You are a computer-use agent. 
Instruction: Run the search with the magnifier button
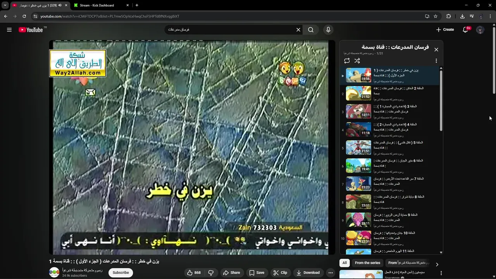(311, 29)
